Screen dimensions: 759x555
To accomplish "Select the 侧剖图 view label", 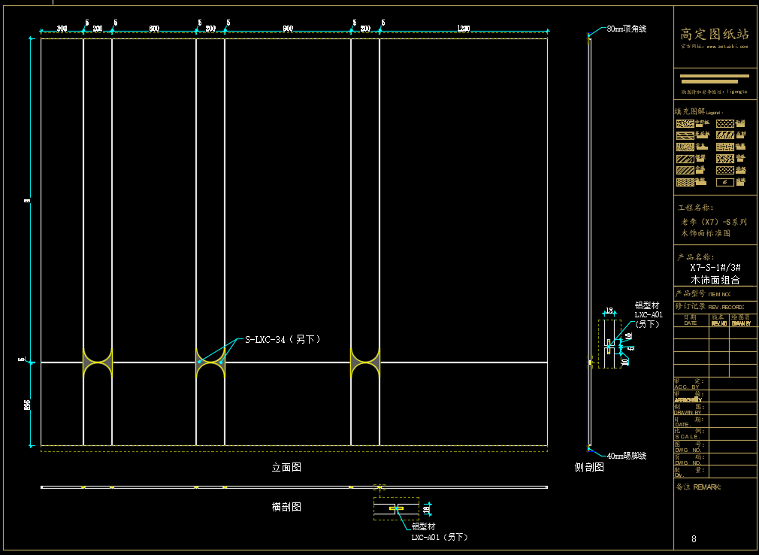I will point(589,468).
